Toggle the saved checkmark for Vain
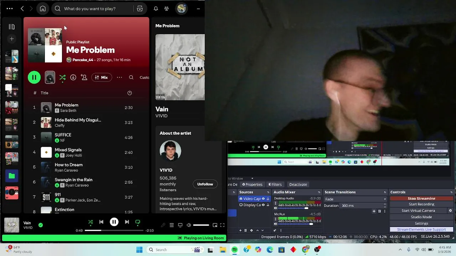 click(x=41, y=225)
